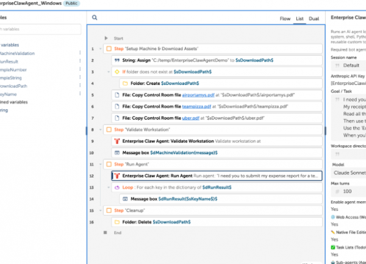Switch to the List view tab
366x264 pixels.
(x=300, y=19)
